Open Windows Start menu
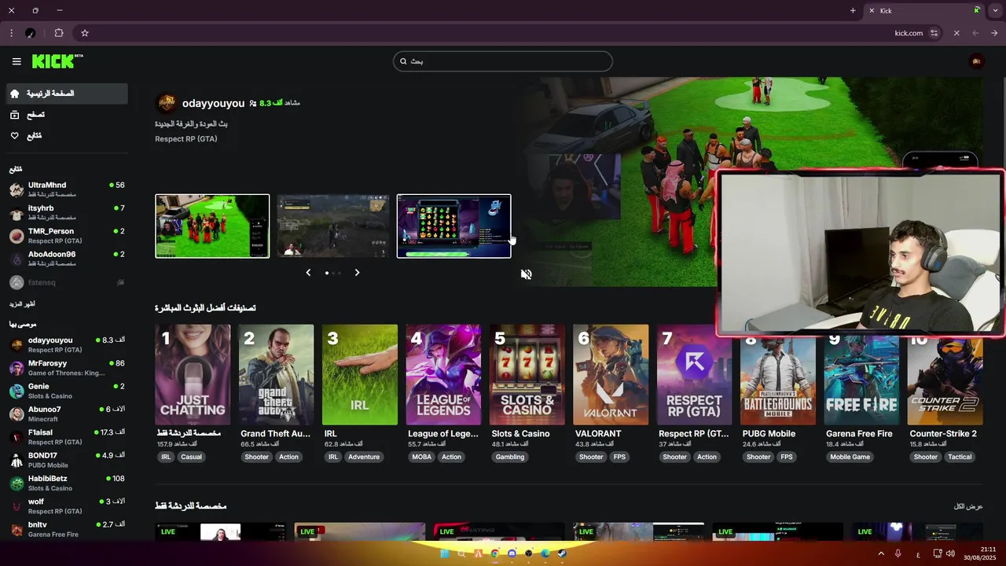 [444, 553]
